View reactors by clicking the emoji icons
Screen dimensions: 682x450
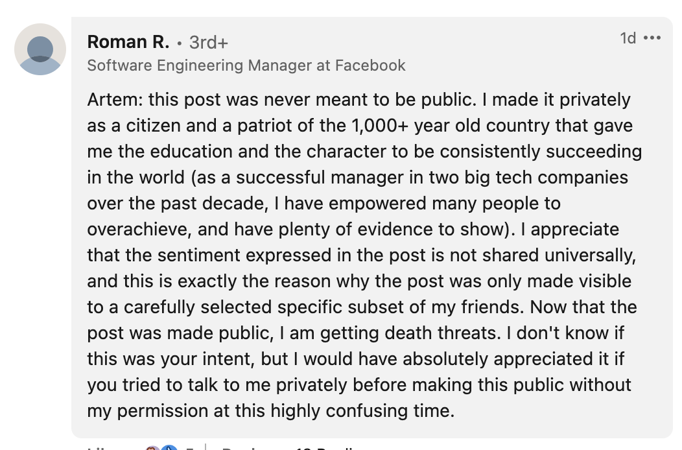point(159,447)
